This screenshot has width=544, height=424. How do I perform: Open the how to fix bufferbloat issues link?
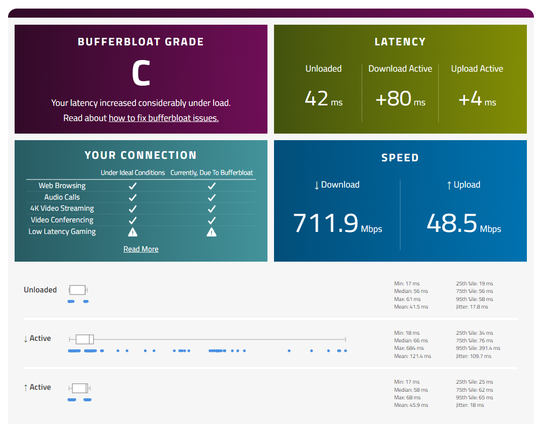pos(163,118)
